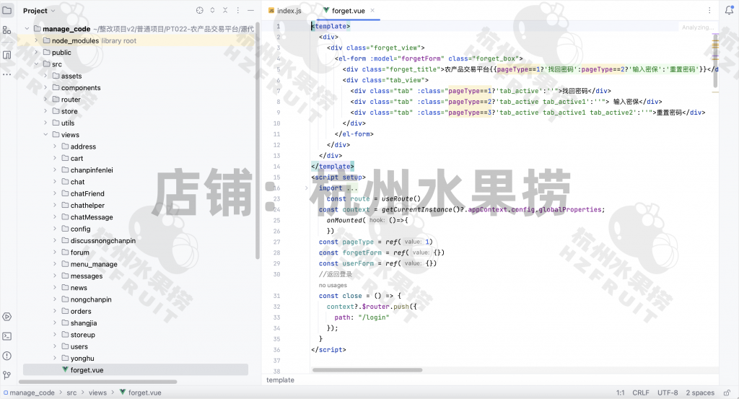The image size is (739, 399).
Task: Expand the router folder
Action: point(45,100)
